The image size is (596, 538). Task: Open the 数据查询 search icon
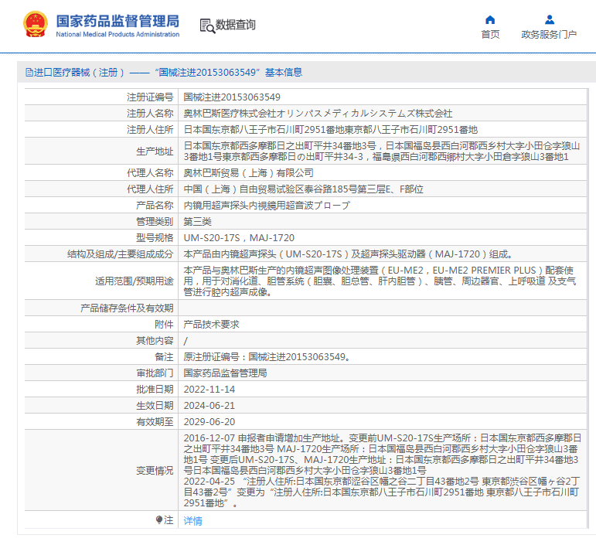pyautogui.click(x=207, y=26)
